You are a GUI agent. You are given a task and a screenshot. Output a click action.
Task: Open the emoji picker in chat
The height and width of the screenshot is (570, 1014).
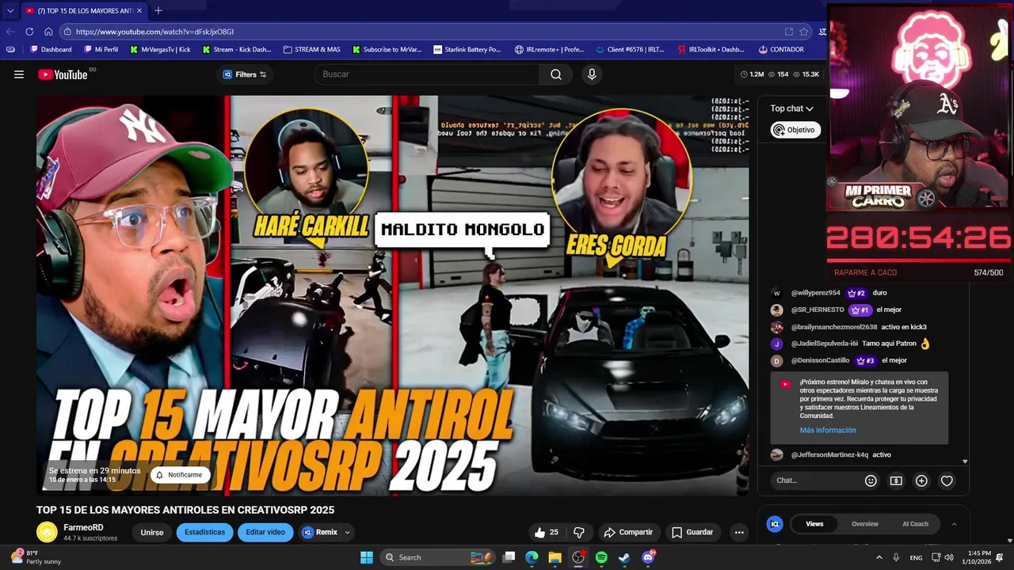(x=871, y=481)
